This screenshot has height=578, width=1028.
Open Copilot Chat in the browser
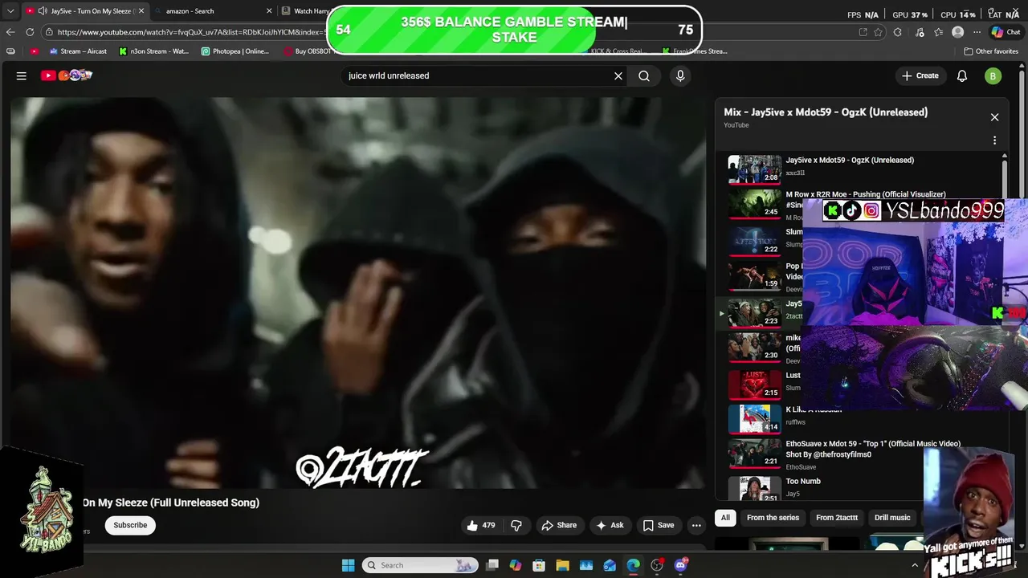pyautogui.click(x=1006, y=32)
